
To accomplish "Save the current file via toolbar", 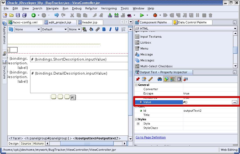I will (x=18, y=15).
